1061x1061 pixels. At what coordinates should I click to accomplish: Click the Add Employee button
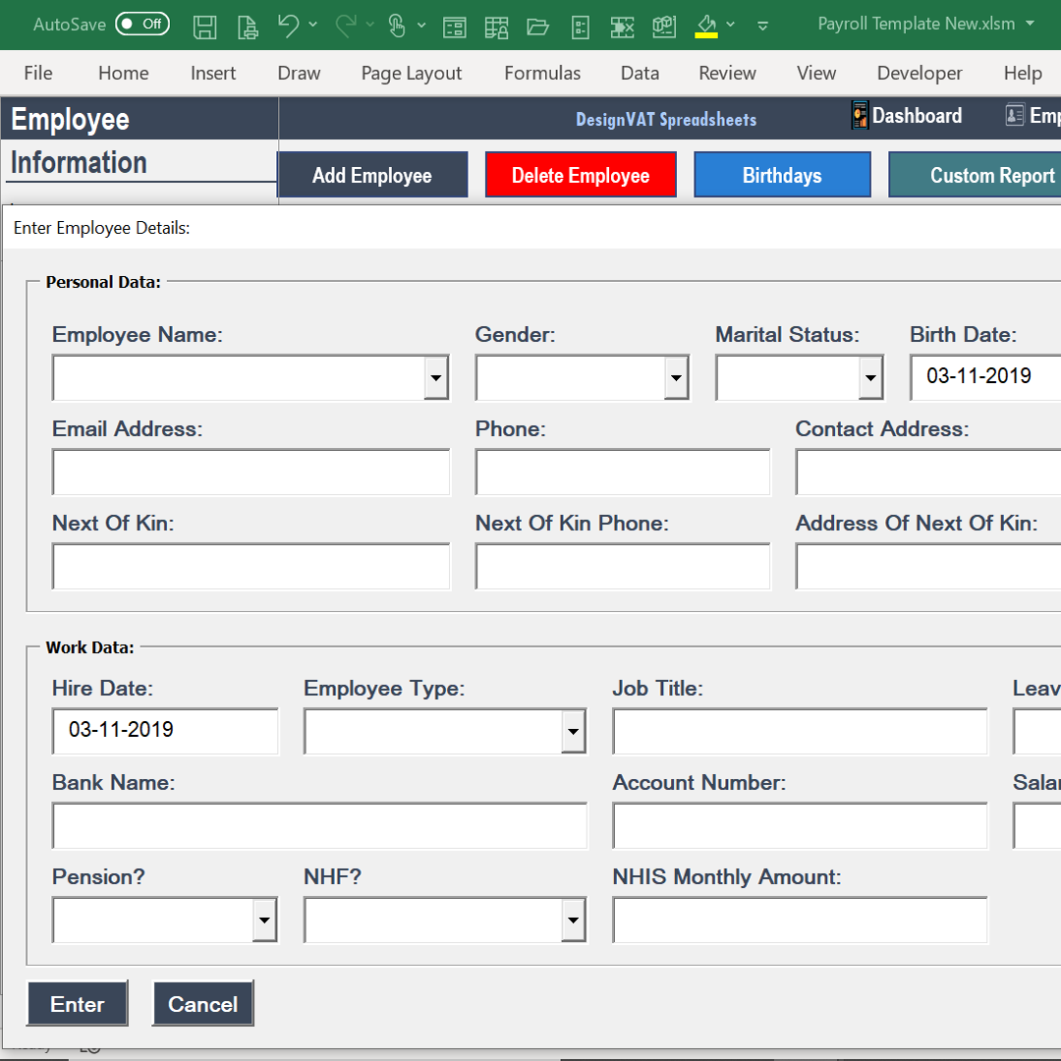(373, 174)
